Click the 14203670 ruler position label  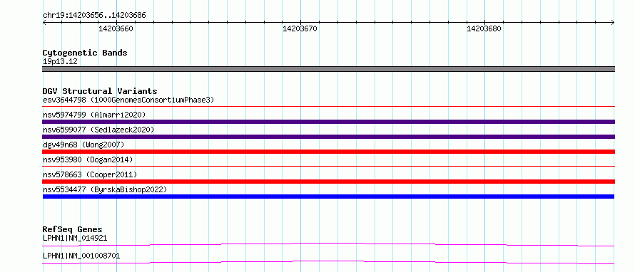(300, 28)
